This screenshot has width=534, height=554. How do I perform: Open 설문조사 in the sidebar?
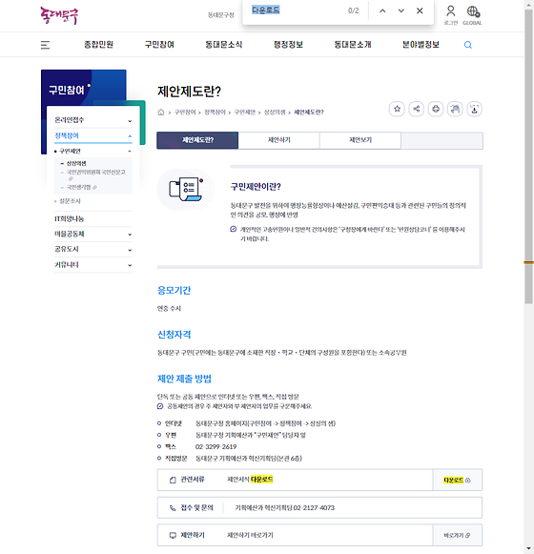coord(70,201)
